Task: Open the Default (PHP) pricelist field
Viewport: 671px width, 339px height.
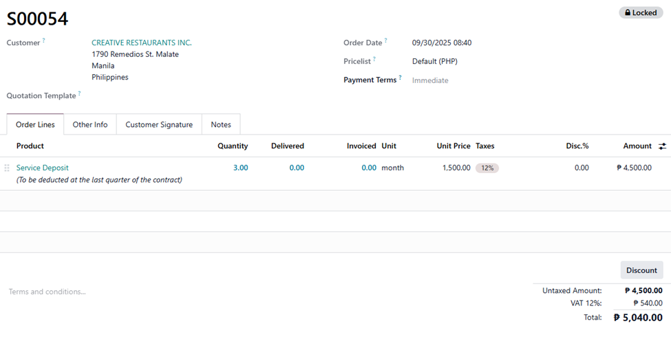Action: tap(434, 61)
